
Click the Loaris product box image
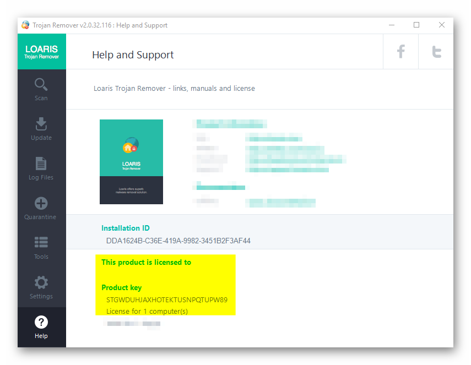[131, 162]
